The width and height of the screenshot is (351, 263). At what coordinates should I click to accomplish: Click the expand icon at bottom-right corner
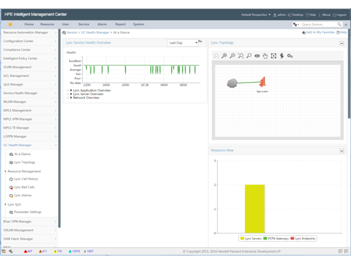340,251
